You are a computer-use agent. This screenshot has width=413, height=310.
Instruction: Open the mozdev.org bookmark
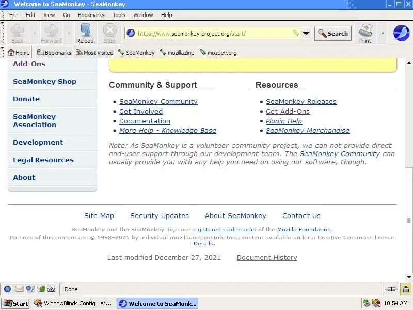click(x=218, y=53)
